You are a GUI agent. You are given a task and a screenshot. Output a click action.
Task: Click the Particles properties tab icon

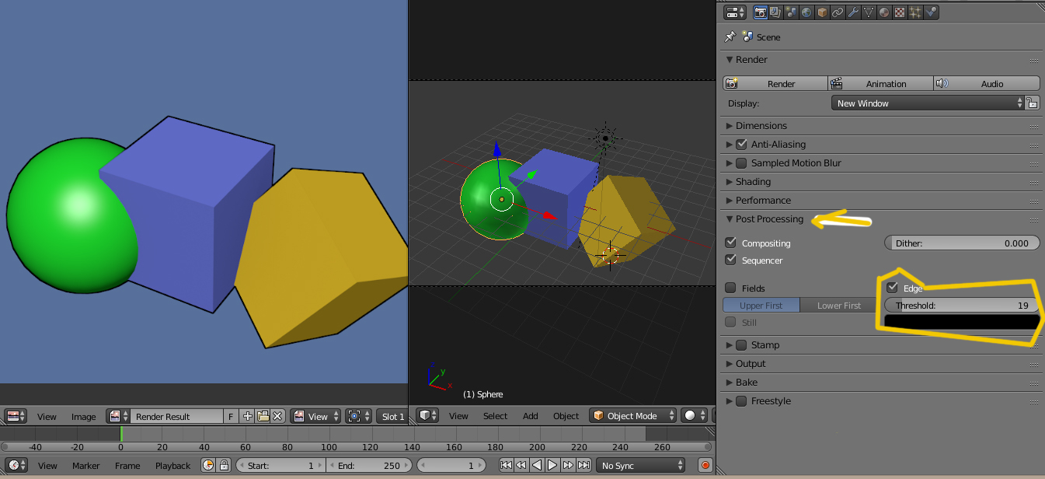click(x=915, y=12)
